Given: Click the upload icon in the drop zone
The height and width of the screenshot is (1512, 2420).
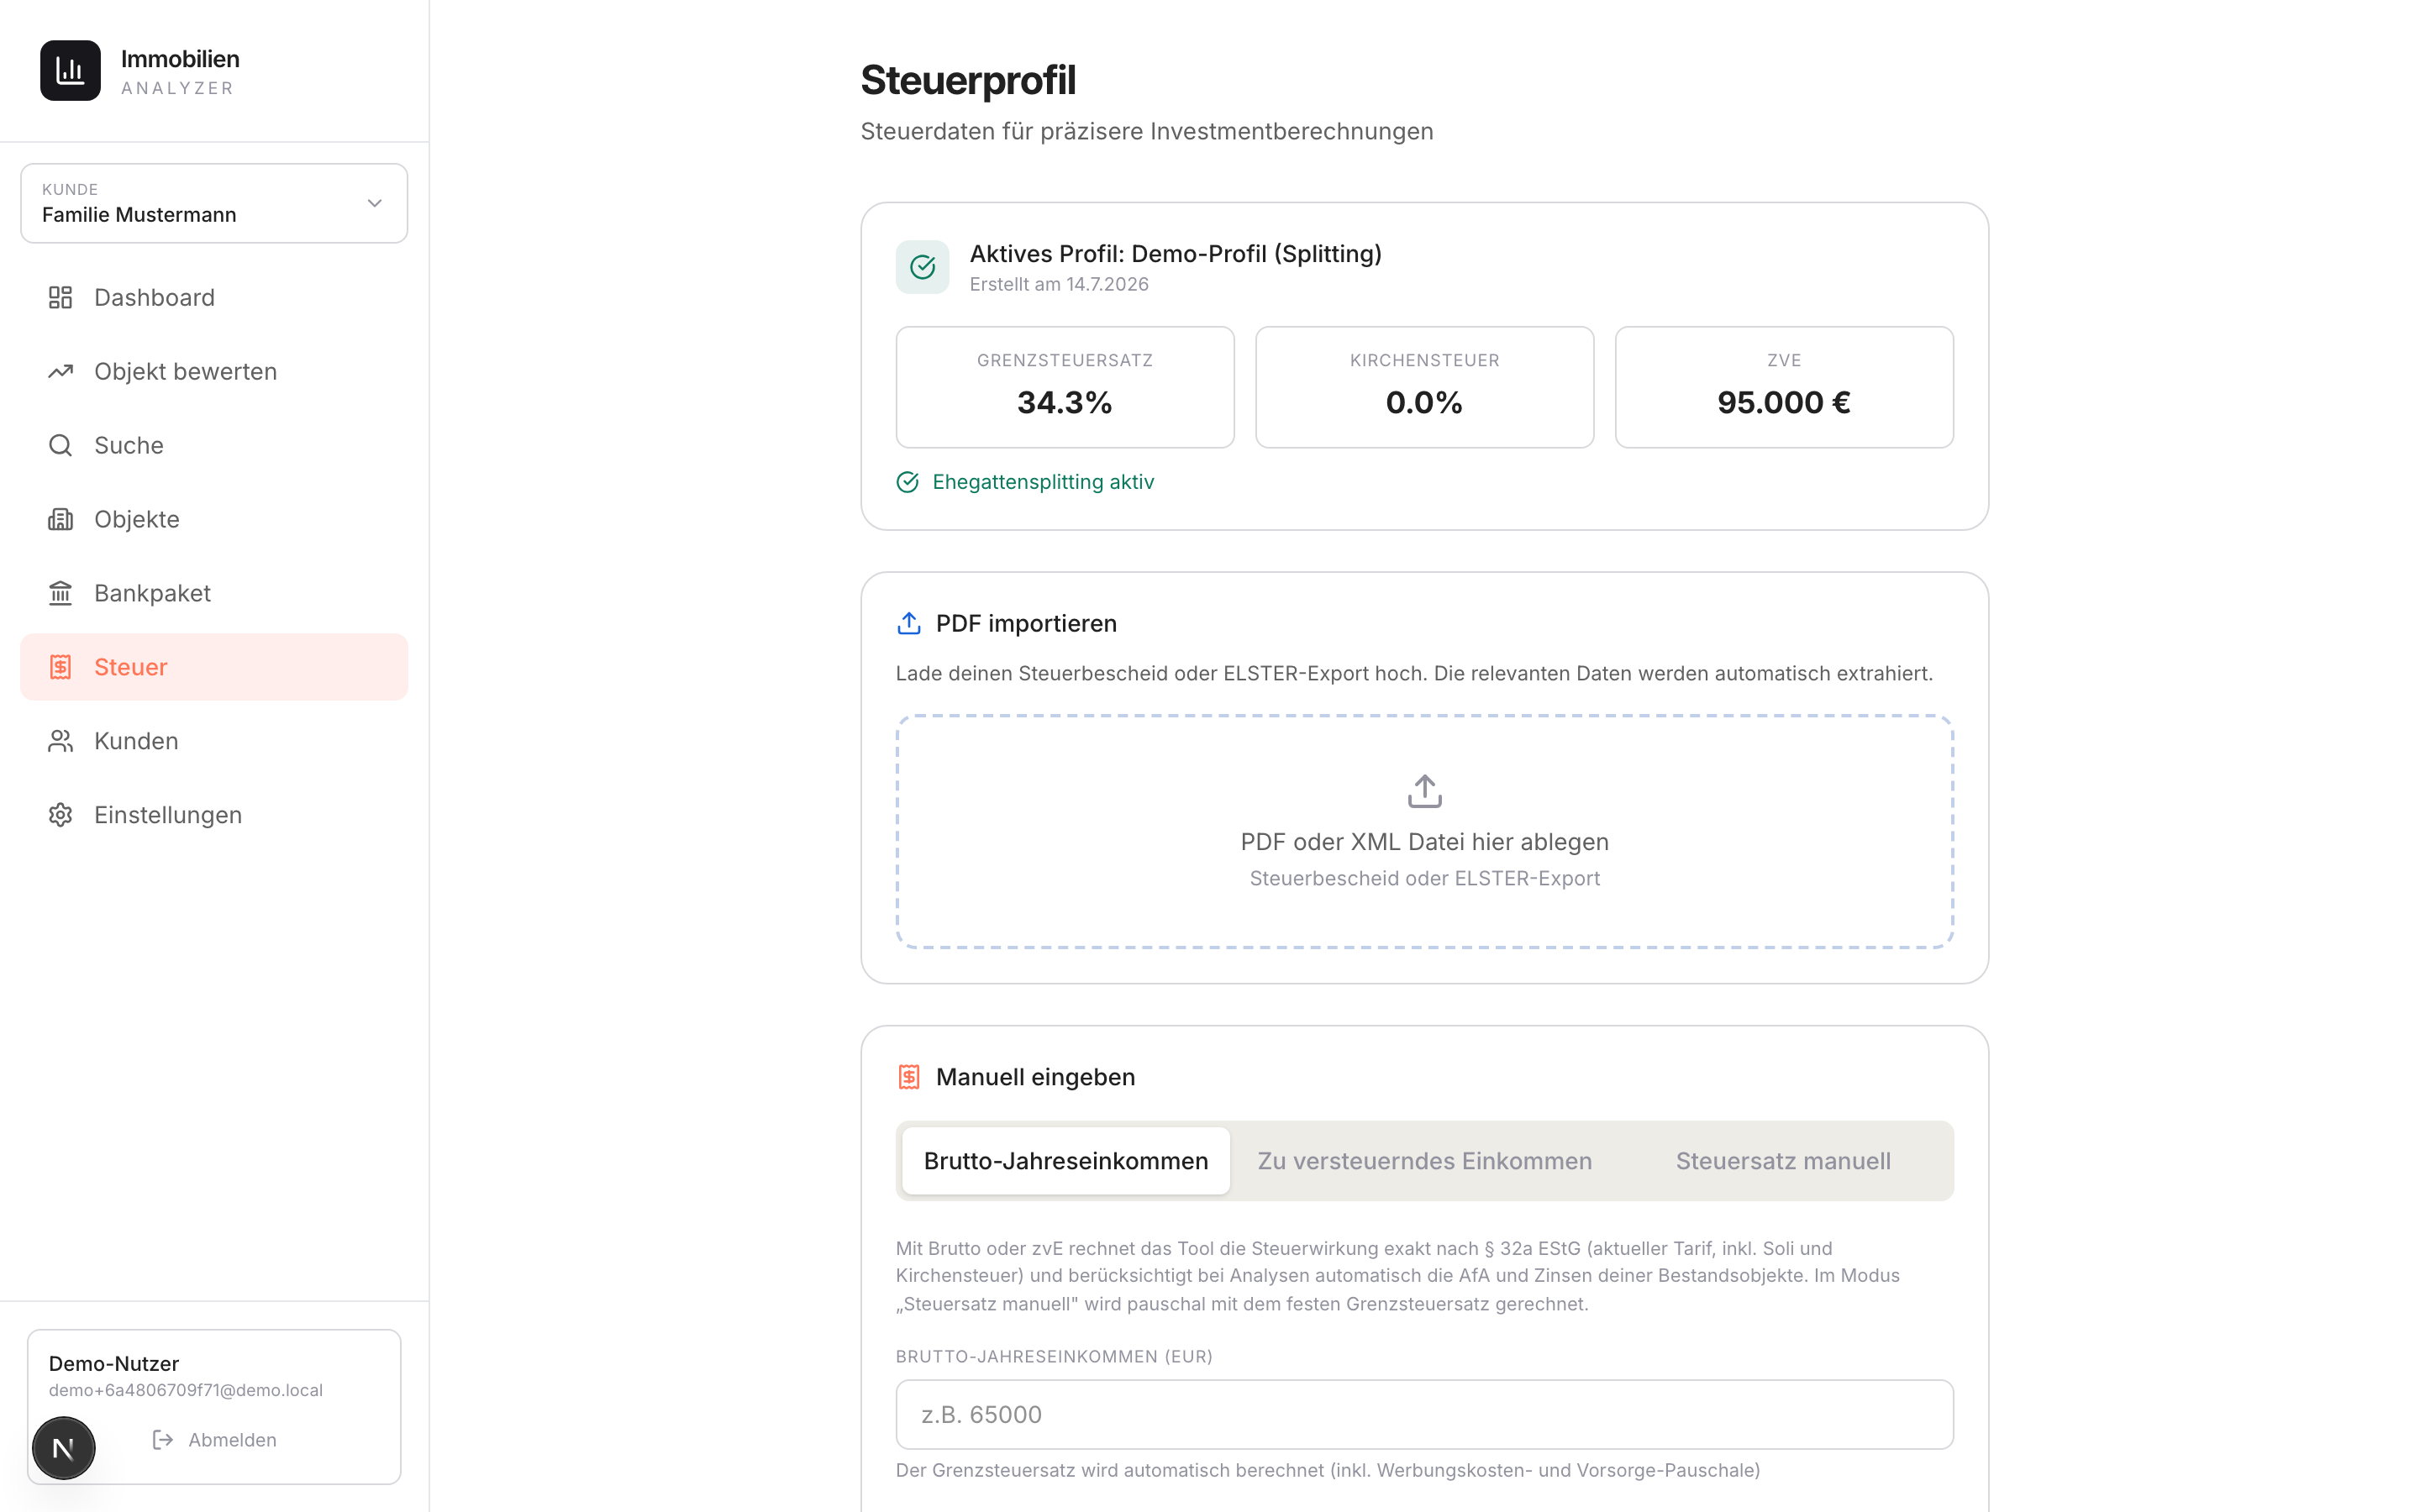Looking at the screenshot, I should click(1424, 791).
